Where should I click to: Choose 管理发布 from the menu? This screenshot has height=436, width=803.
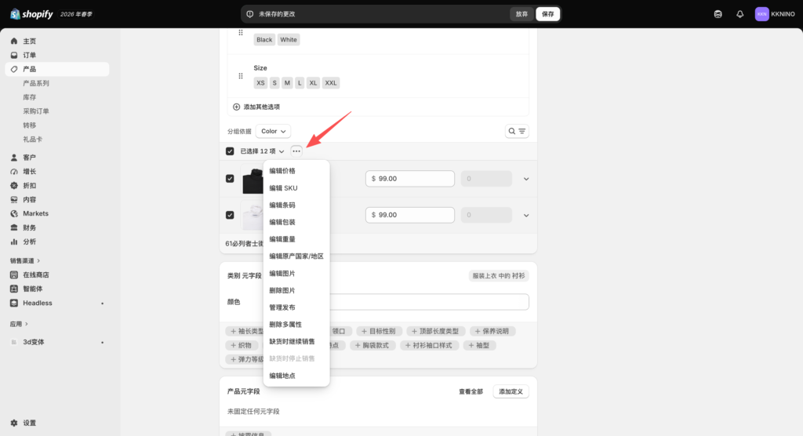296,307
